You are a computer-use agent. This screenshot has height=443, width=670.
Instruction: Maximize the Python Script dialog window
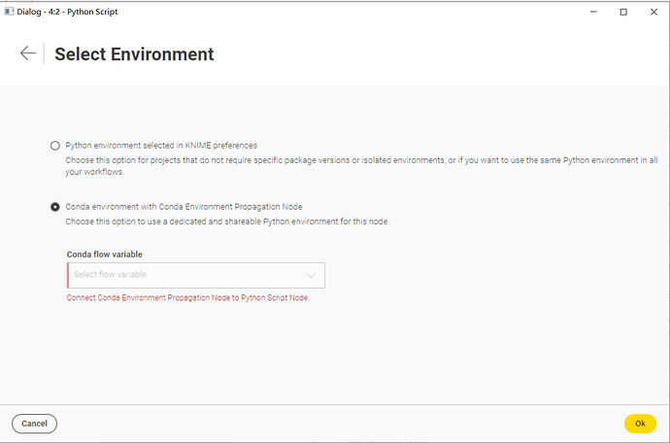coord(623,12)
